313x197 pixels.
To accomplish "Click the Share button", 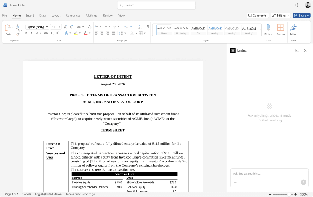I will (301, 16).
